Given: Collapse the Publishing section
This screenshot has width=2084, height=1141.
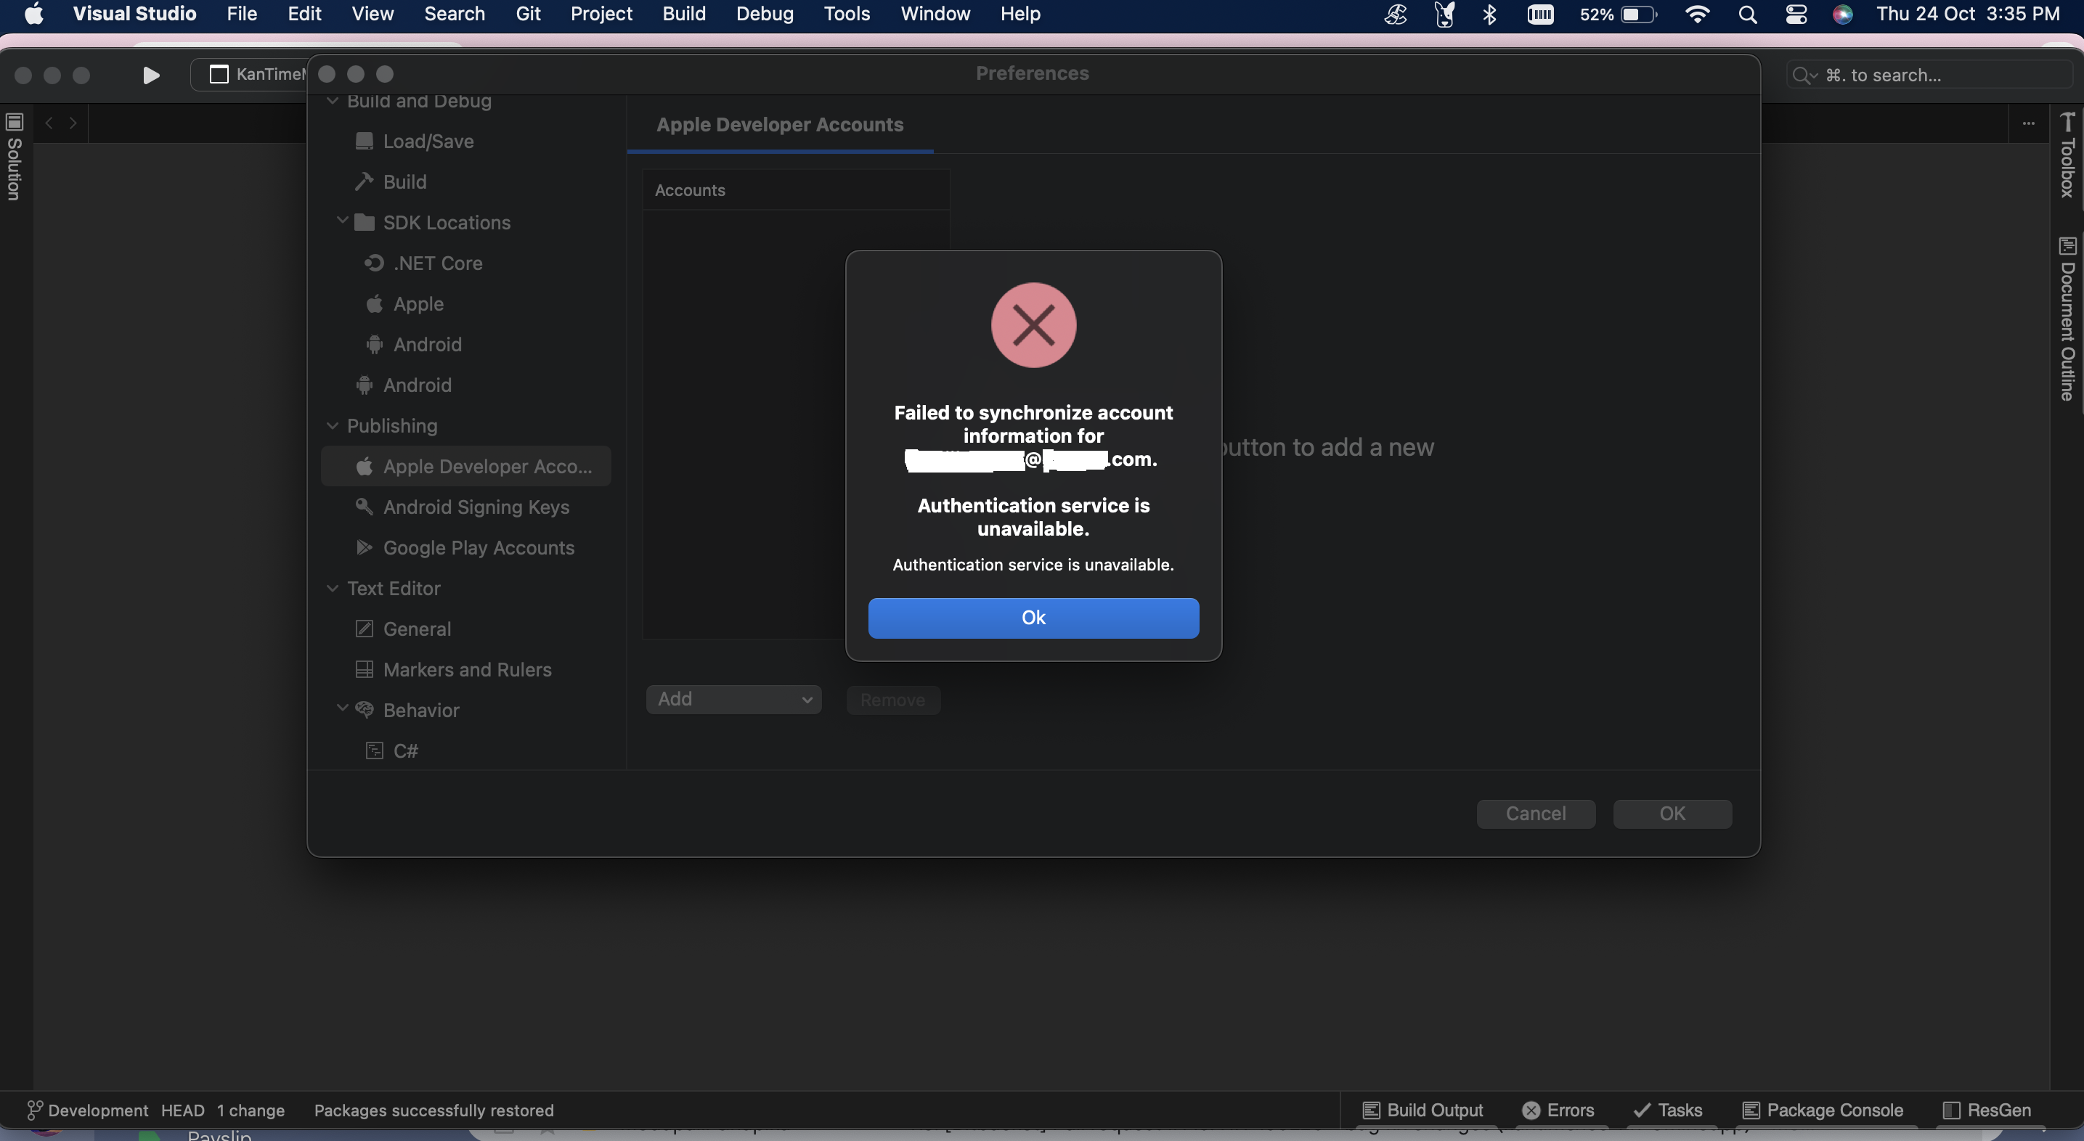Looking at the screenshot, I should (x=332, y=425).
